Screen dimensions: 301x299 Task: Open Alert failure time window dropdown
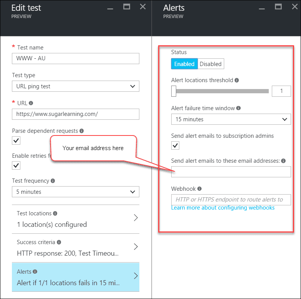tap(231, 119)
